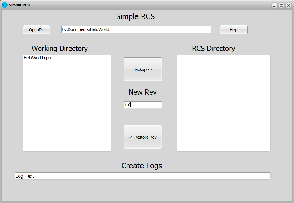Click the Create Logs heading

(142, 166)
